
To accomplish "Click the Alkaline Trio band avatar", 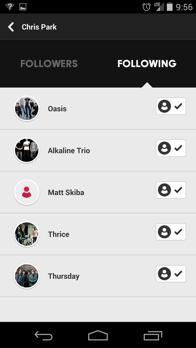I will pyautogui.click(x=27, y=150).
